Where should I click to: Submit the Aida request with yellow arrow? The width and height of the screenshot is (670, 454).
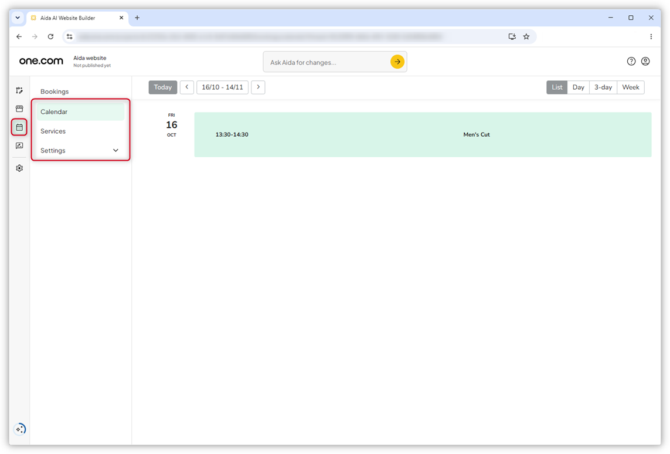(397, 62)
